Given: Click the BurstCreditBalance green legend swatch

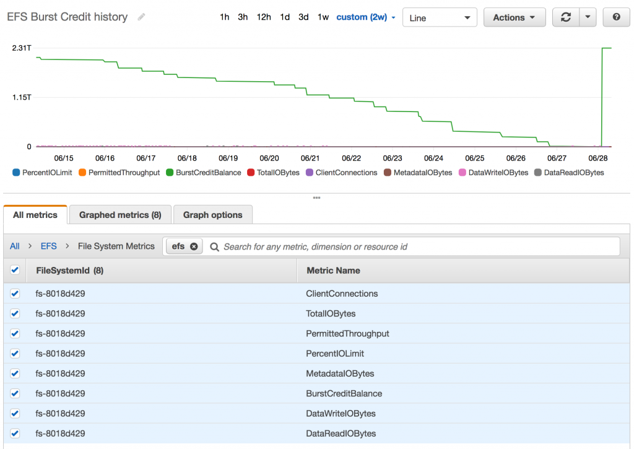Looking at the screenshot, I should 170,173.
